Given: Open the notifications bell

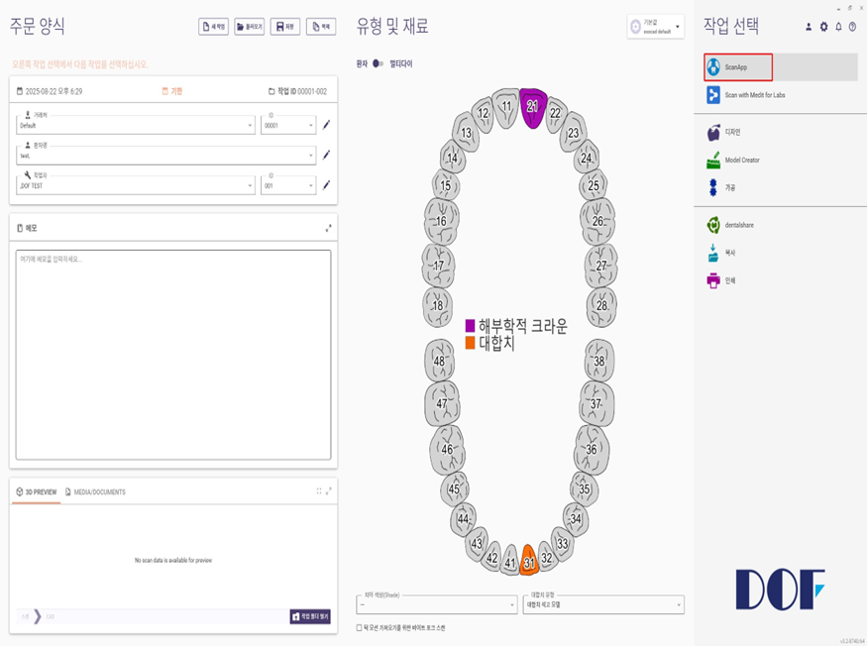Looking at the screenshot, I should tap(838, 27).
